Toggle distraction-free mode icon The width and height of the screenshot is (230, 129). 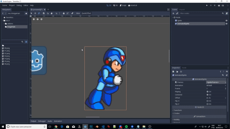coord(168,10)
